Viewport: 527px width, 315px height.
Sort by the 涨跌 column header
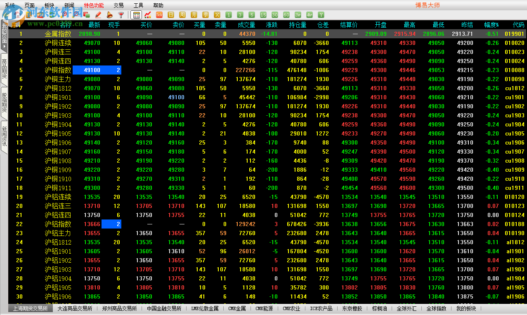pyautogui.click(x=272, y=25)
